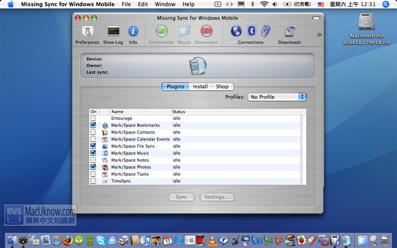Open Safari compass icon in Dock

pos(57,241)
